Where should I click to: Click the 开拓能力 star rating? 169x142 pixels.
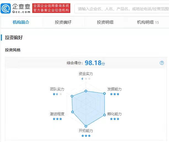[x=86, y=136]
